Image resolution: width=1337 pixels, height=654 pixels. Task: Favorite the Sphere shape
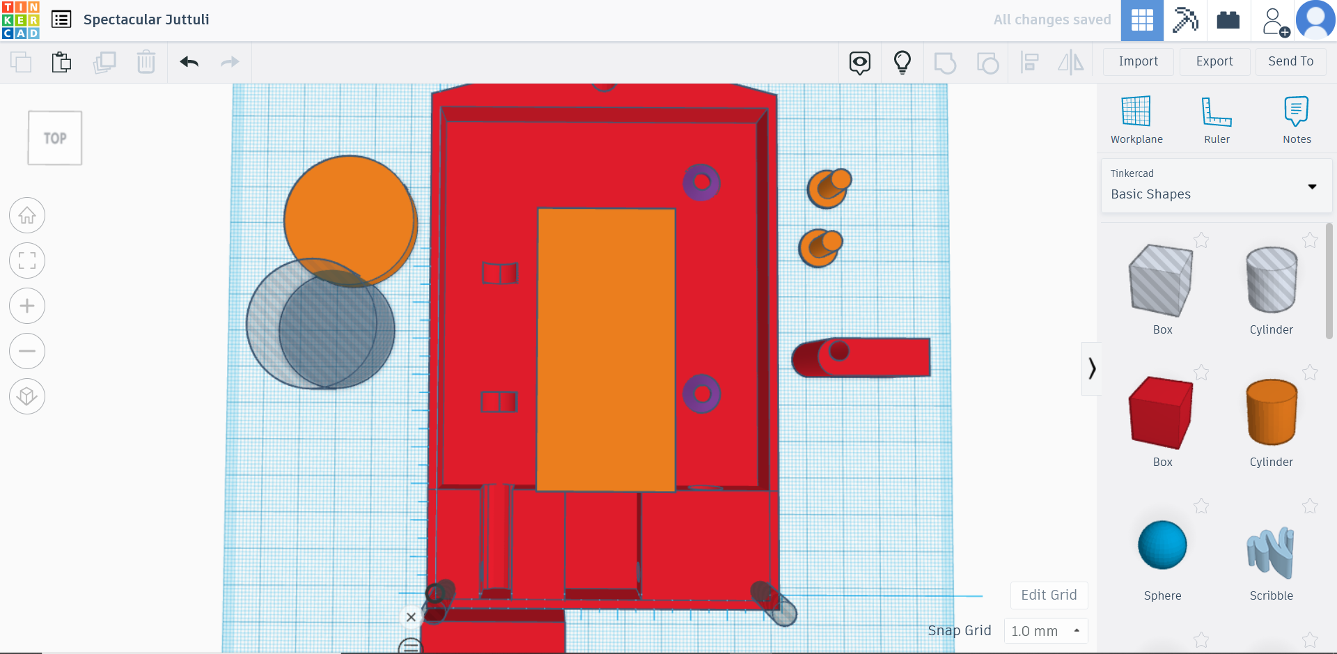[1202, 506]
